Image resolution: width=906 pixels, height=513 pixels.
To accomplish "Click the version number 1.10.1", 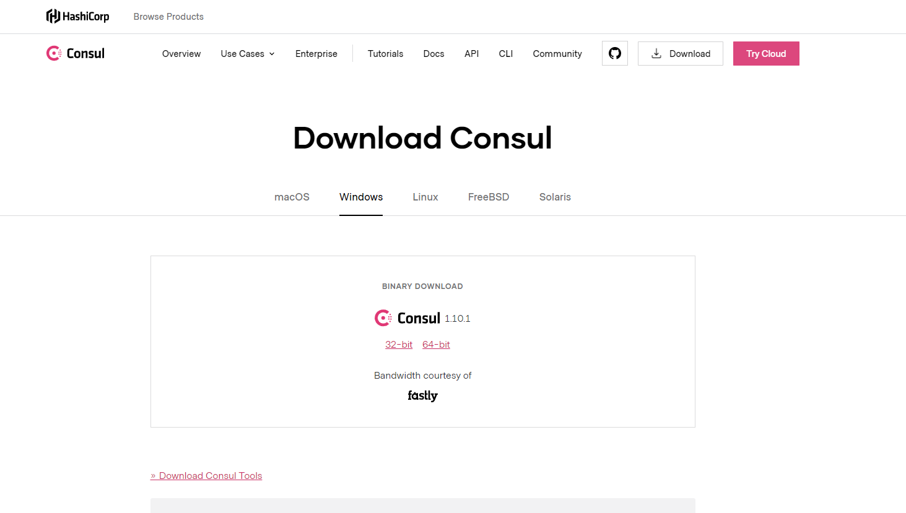I will (x=458, y=319).
